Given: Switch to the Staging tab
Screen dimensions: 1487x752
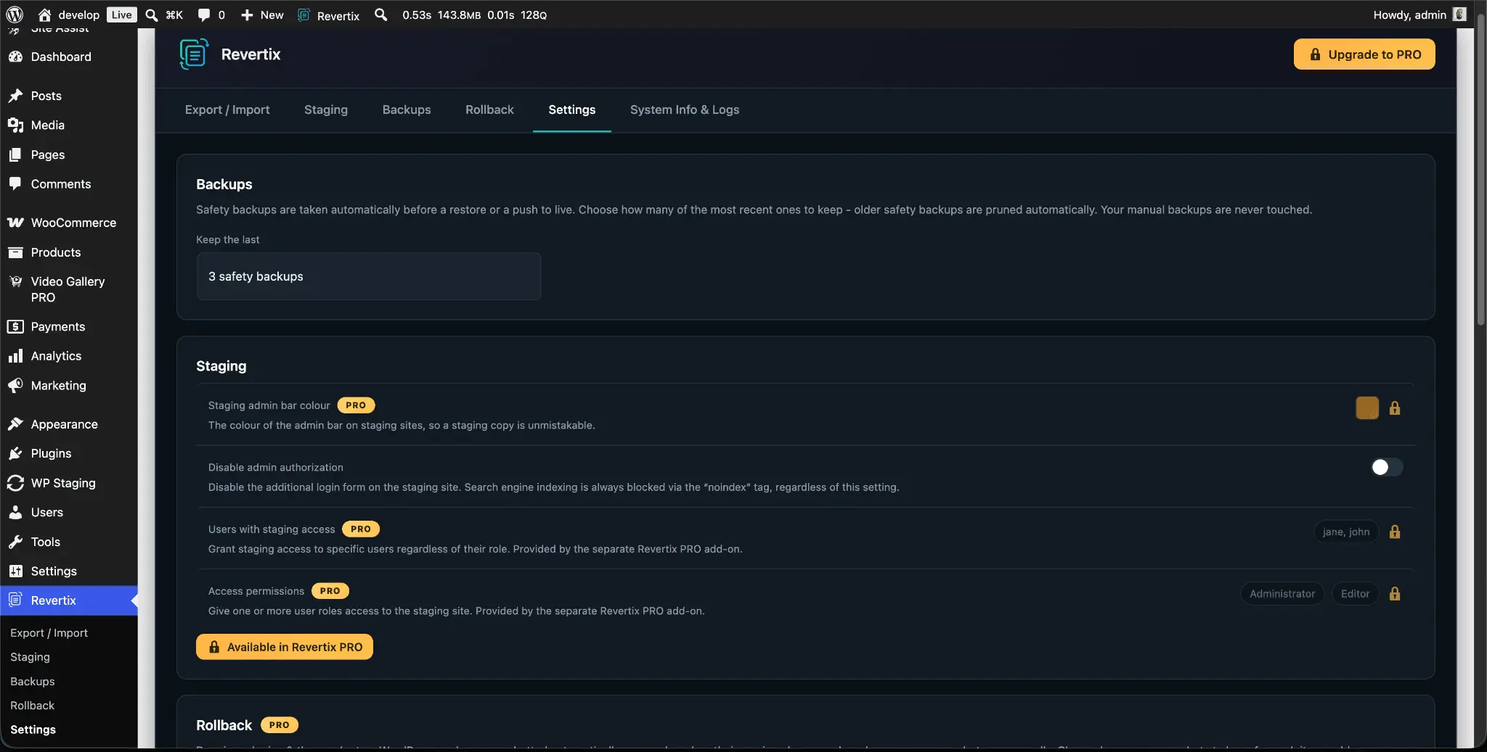Looking at the screenshot, I should click(326, 110).
